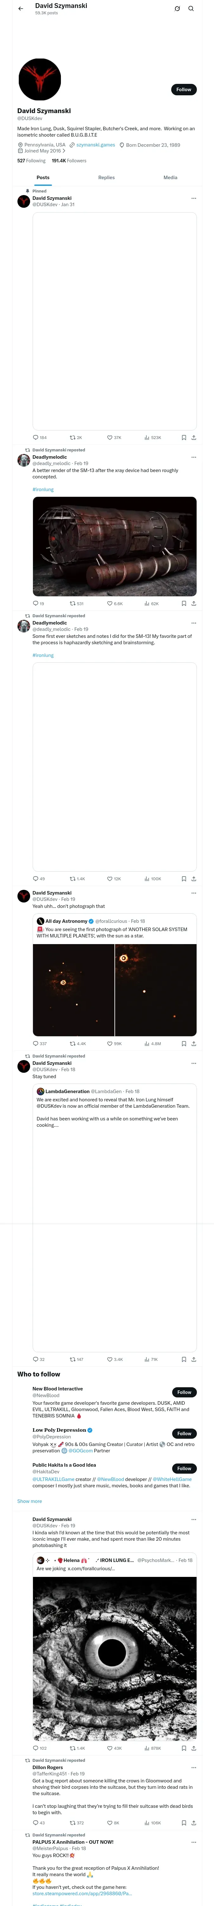
Task: Click the back arrow at the top
Action: (21, 9)
